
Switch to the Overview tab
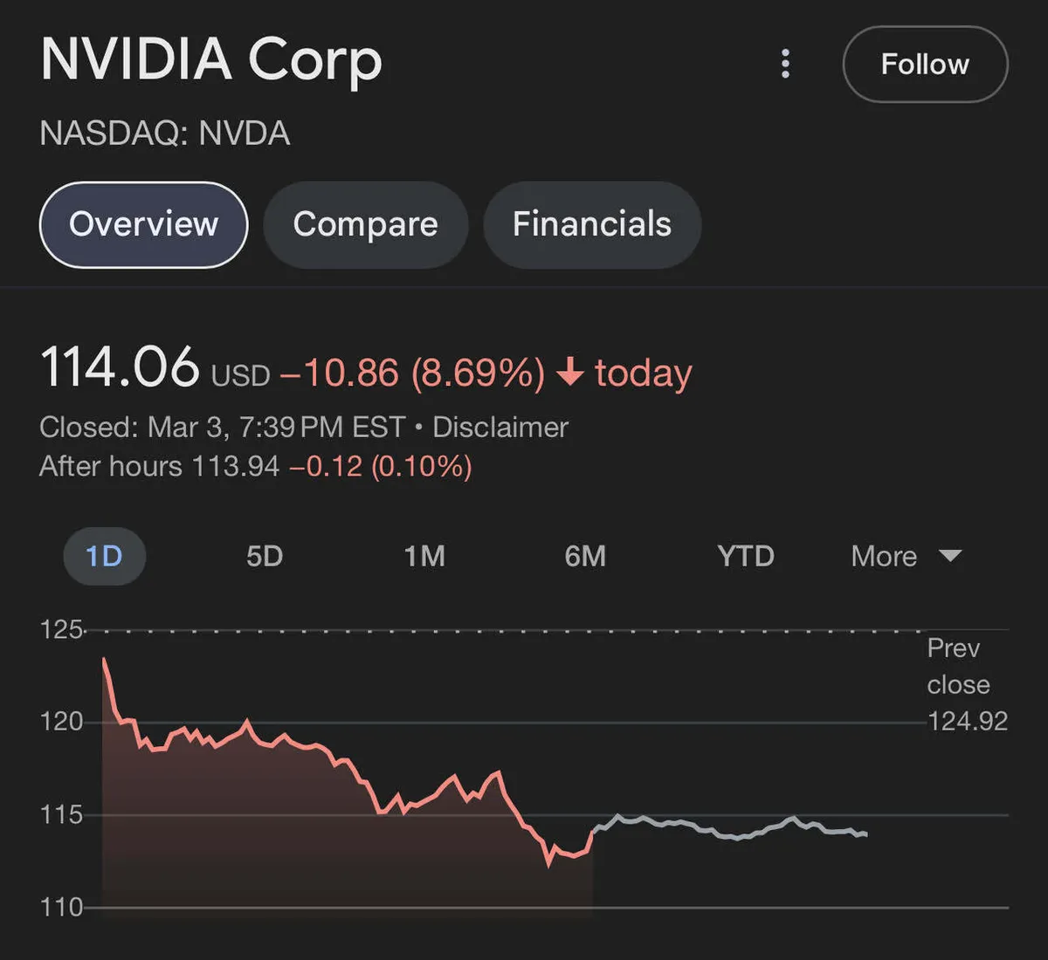pyautogui.click(x=144, y=224)
